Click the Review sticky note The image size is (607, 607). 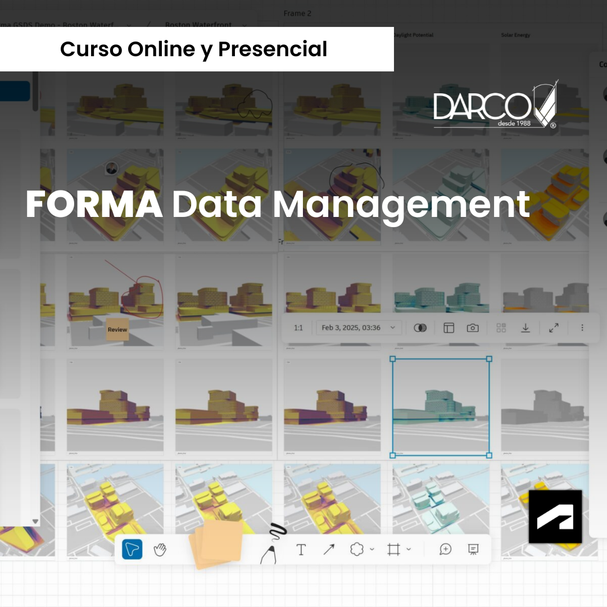pos(117,329)
